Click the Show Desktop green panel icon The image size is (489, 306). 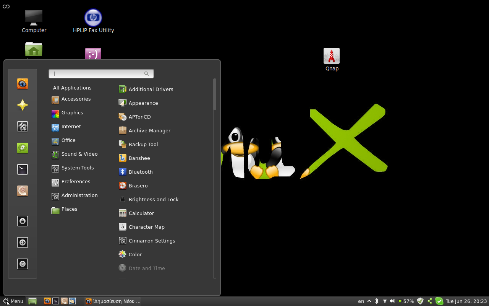[32, 301]
